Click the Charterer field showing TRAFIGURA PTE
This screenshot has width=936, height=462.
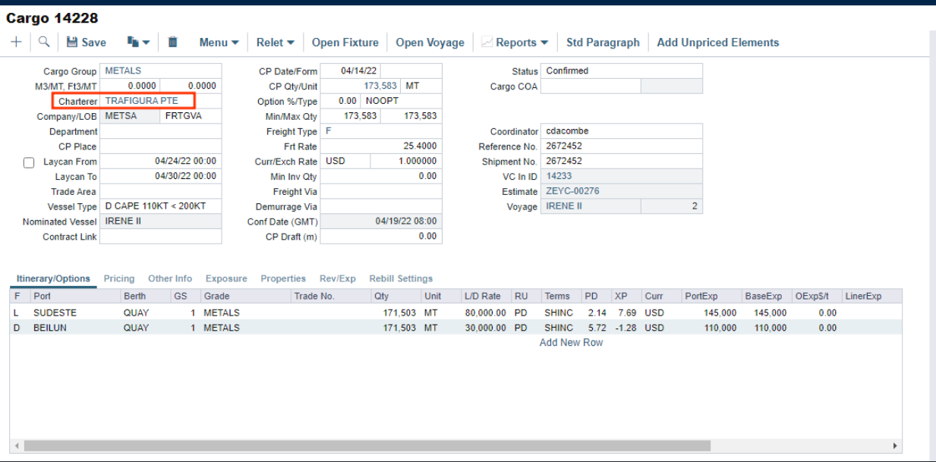click(x=148, y=101)
